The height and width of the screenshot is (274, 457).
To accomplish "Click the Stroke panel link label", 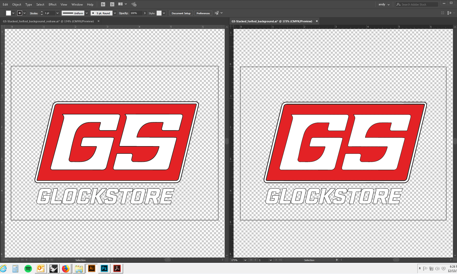I will point(34,13).
